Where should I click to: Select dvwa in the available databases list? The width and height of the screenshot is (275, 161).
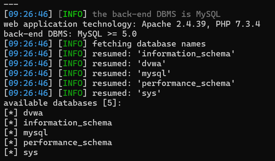pos(33,113)
